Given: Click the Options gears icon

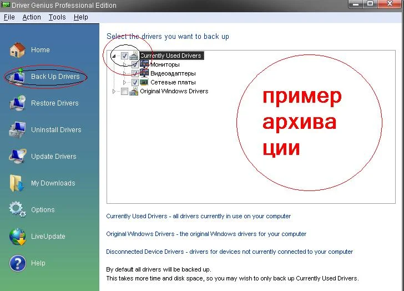Looking at the screenshot, I should click(17, 209).
